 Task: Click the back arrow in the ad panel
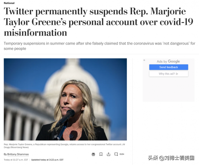pyautogui.click(x=144, y=60)
